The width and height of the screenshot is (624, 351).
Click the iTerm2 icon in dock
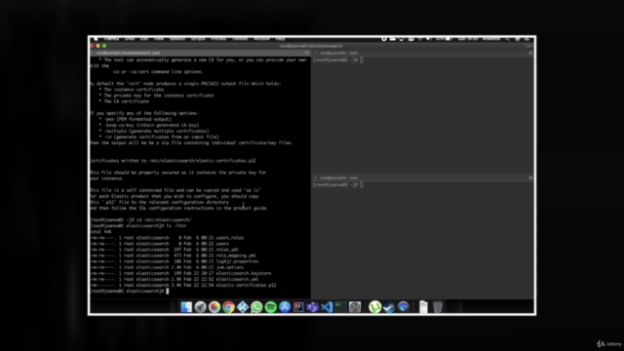coord(340,307)
